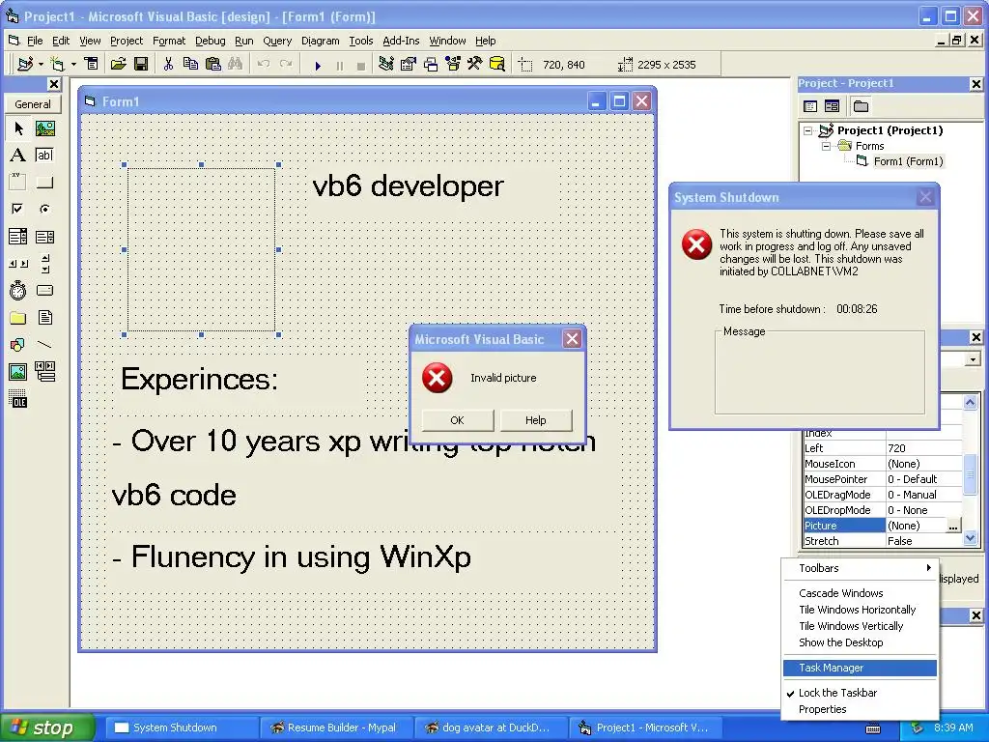Save the project with floppy icon
This screenshot has height=742, width=989.
[x=141, y=64]
